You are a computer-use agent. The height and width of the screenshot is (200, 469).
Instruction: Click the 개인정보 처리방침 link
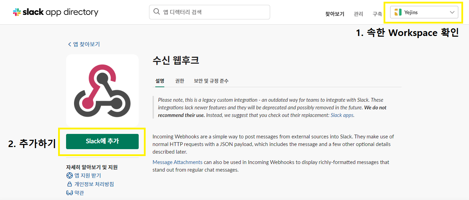94,184
